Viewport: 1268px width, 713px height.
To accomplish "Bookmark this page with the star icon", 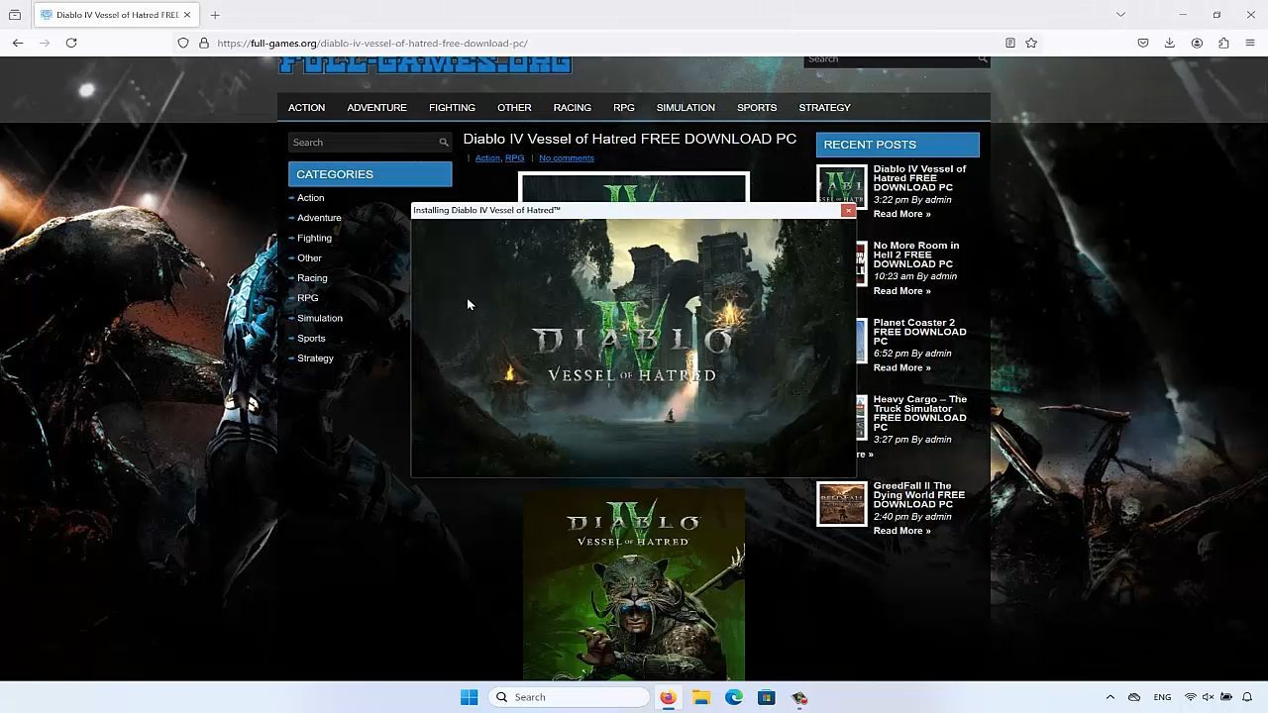I will coord(1031,43).
